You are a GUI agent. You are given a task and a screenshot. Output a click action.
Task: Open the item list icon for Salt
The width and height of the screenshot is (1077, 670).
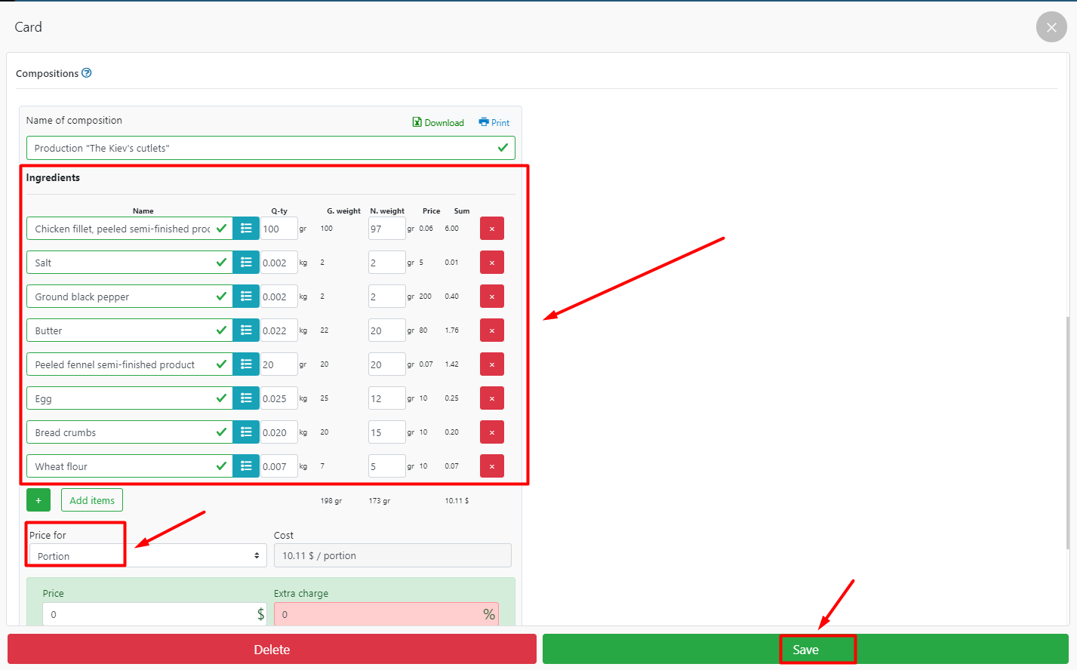246,263
